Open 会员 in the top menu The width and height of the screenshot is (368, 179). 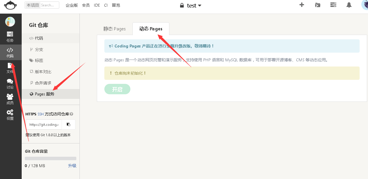coord(86,5)
